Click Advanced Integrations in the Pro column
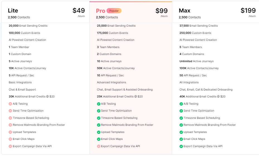Image resolution: width=259 pixels, height=156 pixels. point(111,82)
